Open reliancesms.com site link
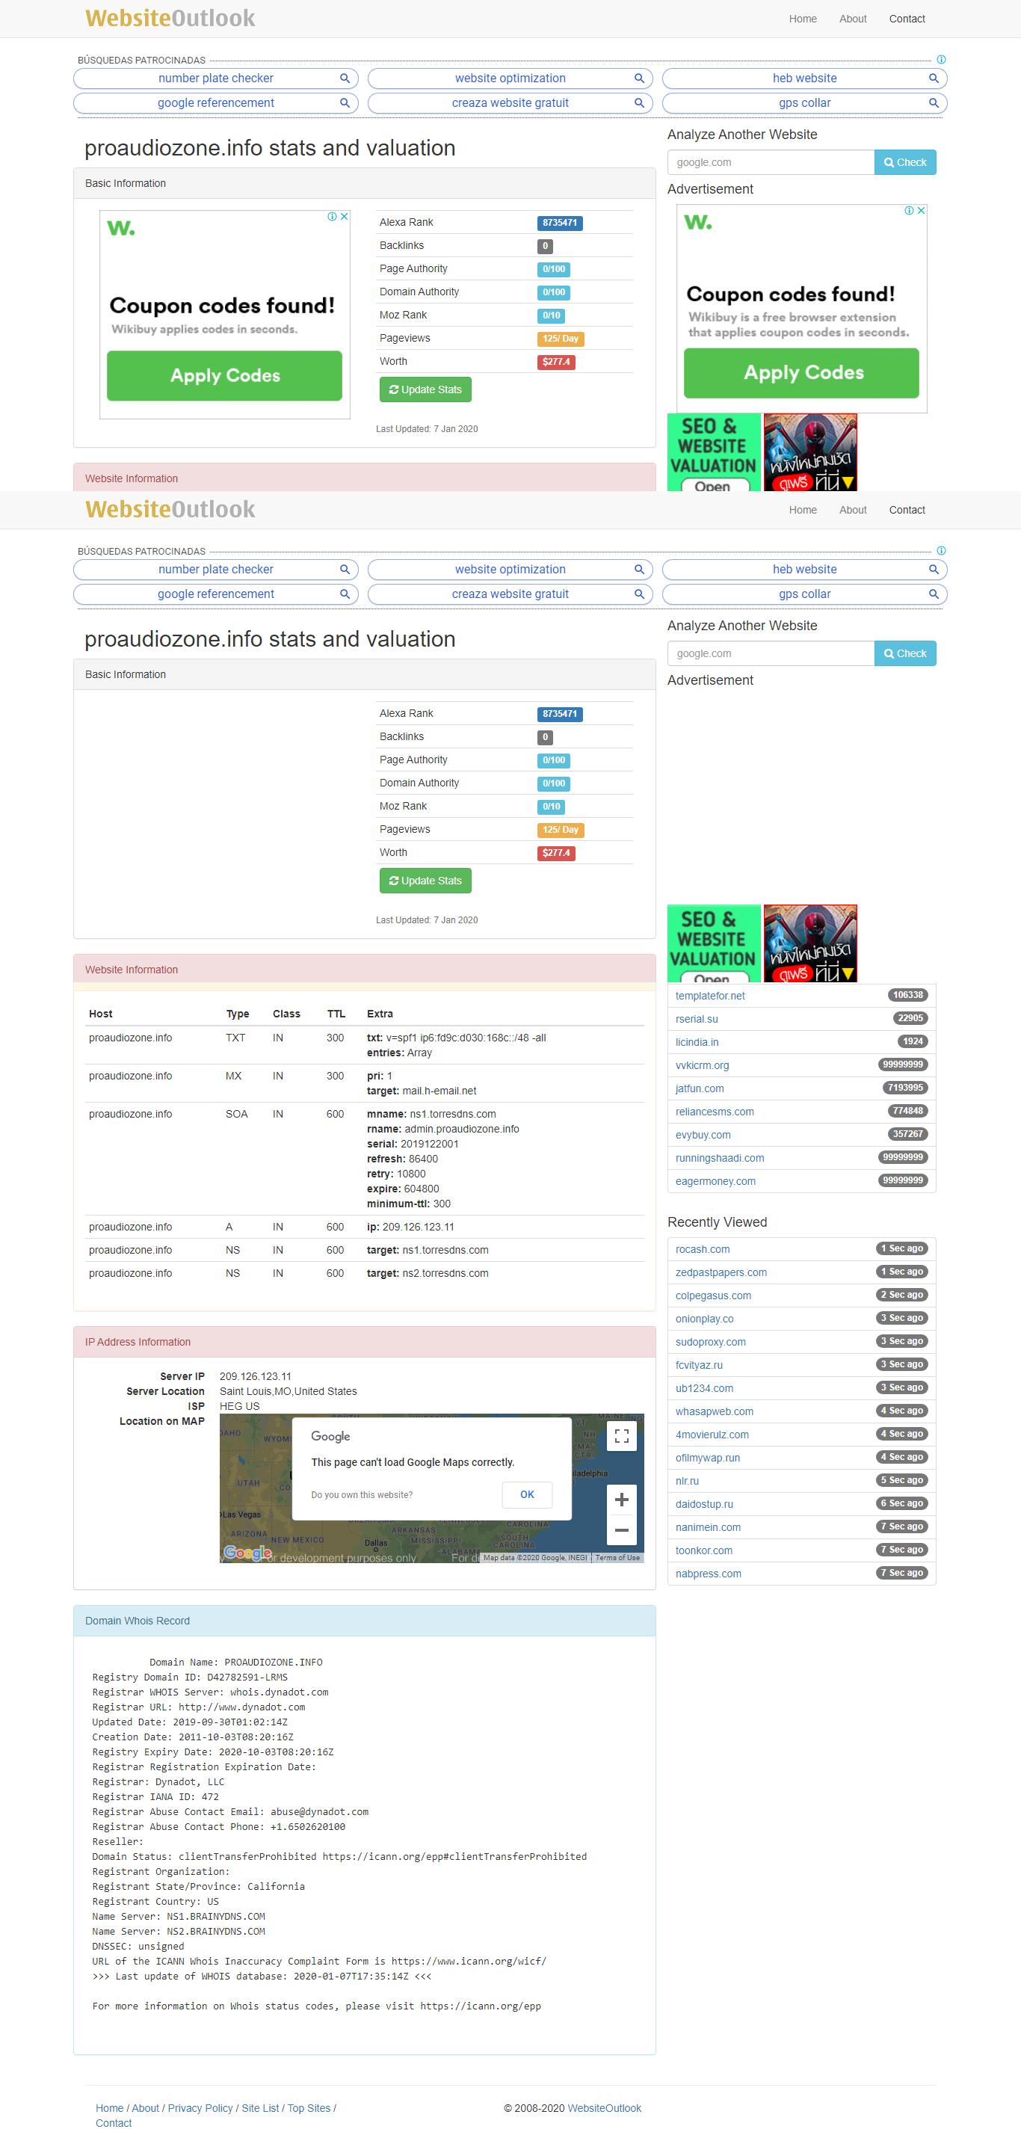 point(715,1112)
